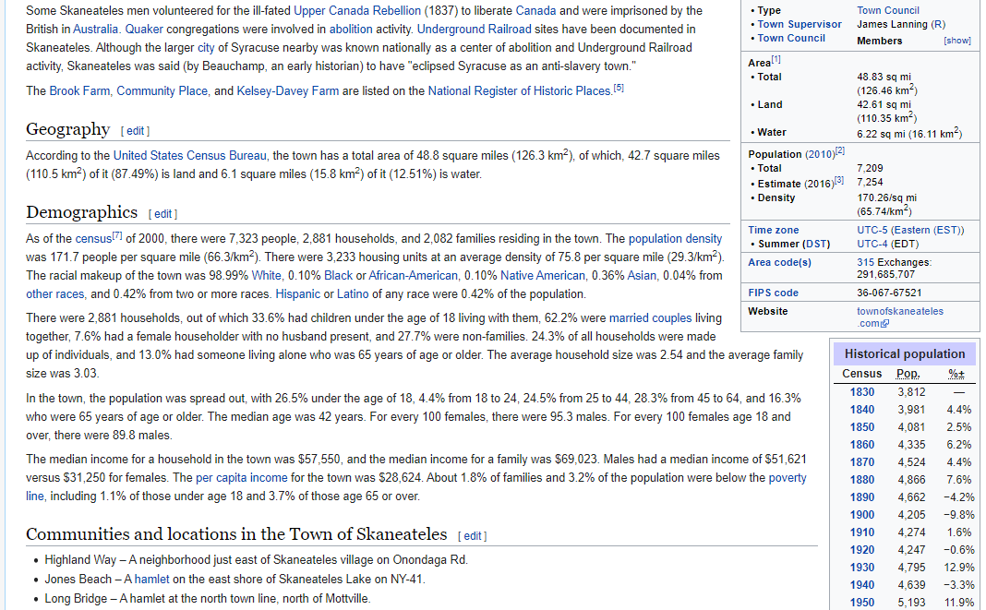Image resolution: width=986 pixels, height=610 pixels.
Task: Select the FIPS code value 36-067-67521
Action: (x=889, y=293)
